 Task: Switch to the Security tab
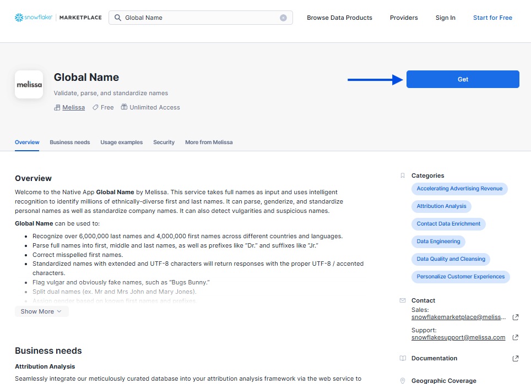[x=164, y=142]
